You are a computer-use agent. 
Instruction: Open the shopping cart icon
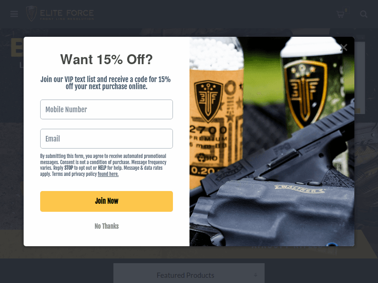(x=340, y=15)
